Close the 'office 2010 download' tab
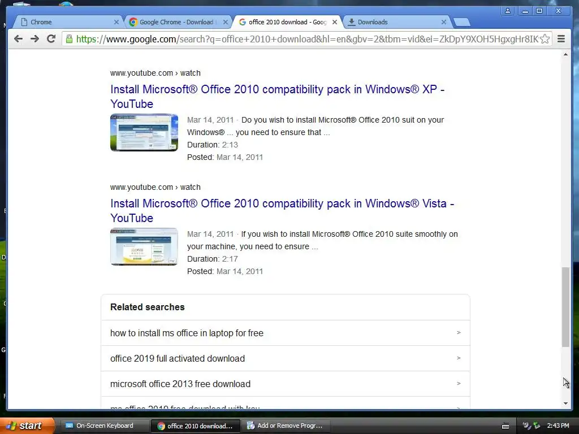This screenshot has width=579, height=434. coord(335,22)
